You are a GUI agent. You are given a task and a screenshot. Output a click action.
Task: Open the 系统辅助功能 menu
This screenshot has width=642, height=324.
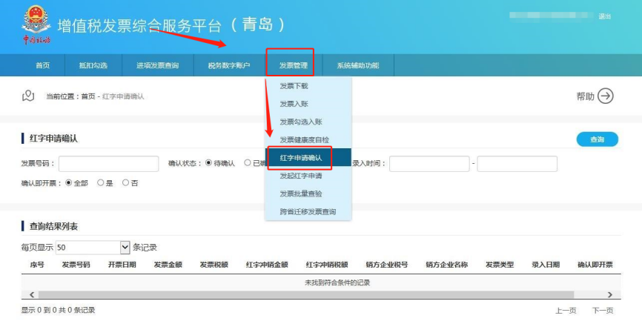357,66
